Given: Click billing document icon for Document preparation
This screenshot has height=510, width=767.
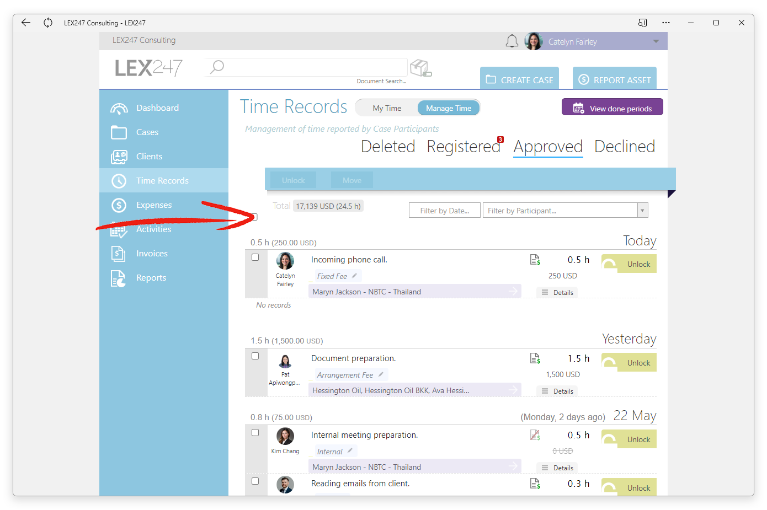Looking at the screenshot, I should (x=535, y=358).
